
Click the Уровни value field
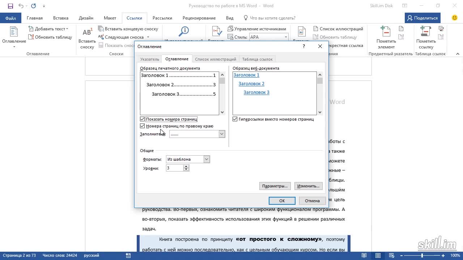(x=175, y=168)
